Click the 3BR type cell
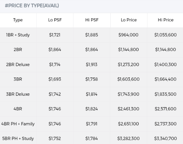 [x=18, y=79]
